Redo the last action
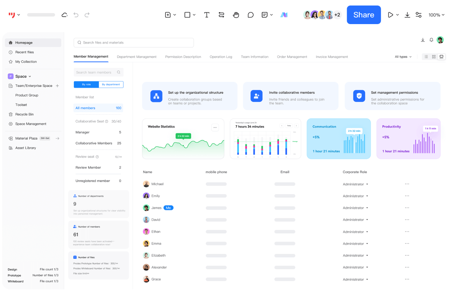 point(87,15)
